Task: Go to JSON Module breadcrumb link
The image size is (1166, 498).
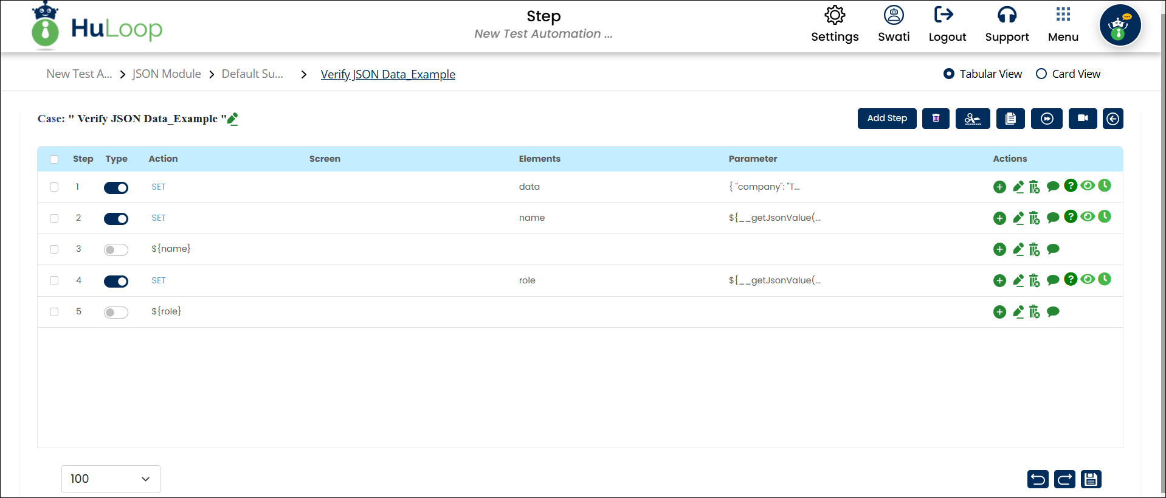Action: pyautogui.click(x=167, y=74)
